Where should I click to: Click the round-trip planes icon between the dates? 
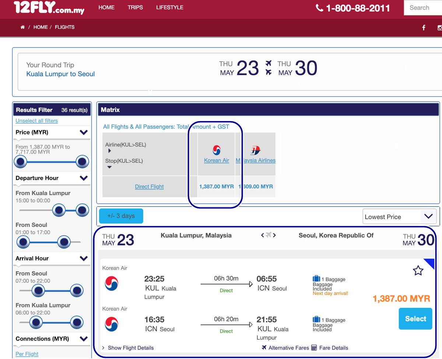pos(269,68)
